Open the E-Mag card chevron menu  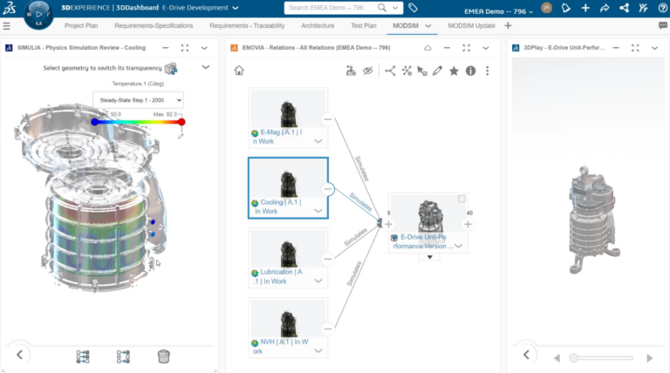(x=318, y=141)
